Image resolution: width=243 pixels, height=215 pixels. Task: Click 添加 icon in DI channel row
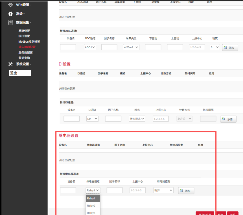pos(224,119)
